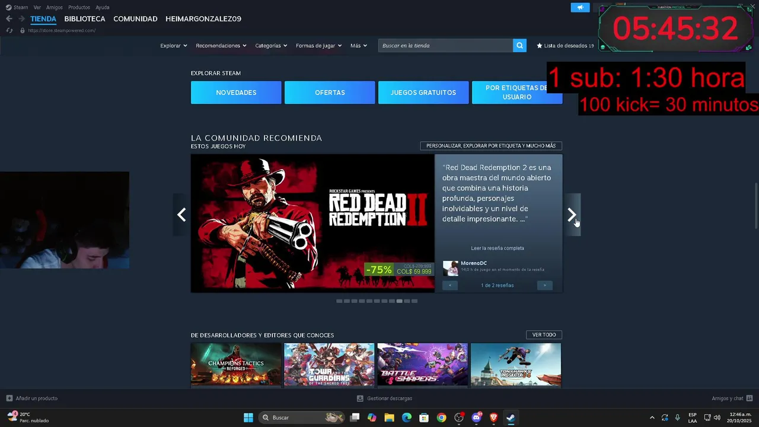Screen dimensions: 759x427
Task: Switch to the TIENDA tab
Action: [43, 19]
